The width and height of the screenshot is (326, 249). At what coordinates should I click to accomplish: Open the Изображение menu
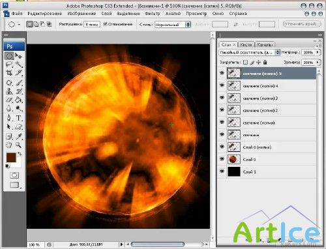[x=81, y=14]
